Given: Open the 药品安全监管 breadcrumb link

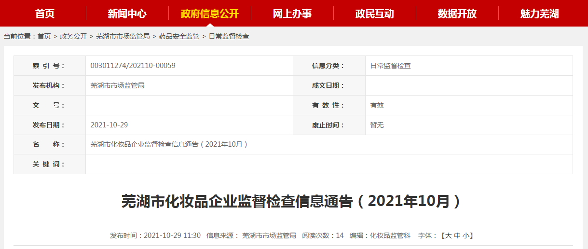Looking at the screenshot, I should [179, 36].
